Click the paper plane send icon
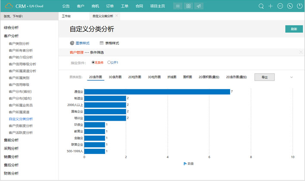The width and height of the screenshot is (305, 181). coord(199,6)
